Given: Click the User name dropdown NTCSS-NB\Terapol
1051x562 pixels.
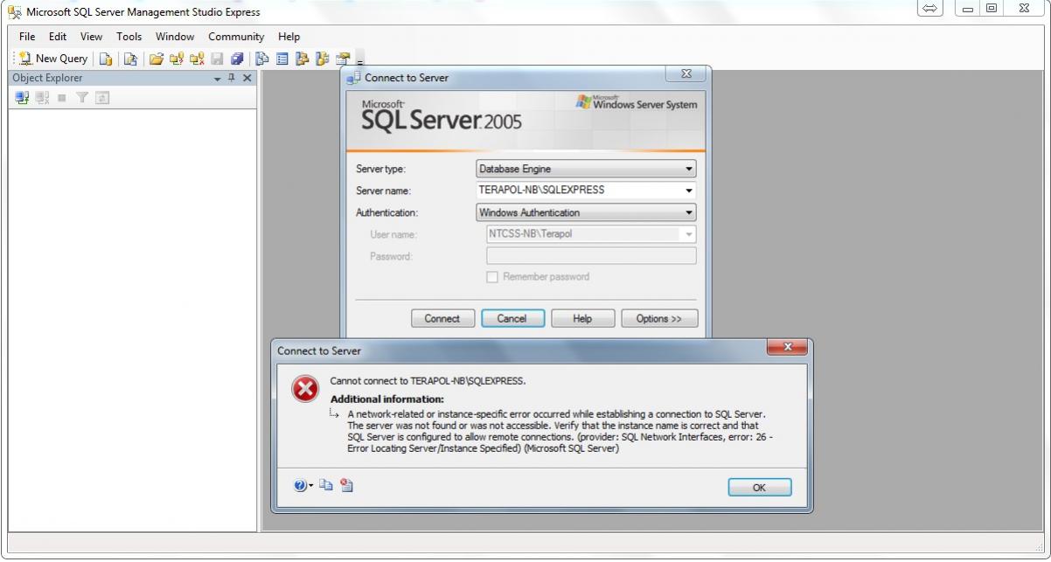Looking at the screenshot, I should (x=591, y=234).
